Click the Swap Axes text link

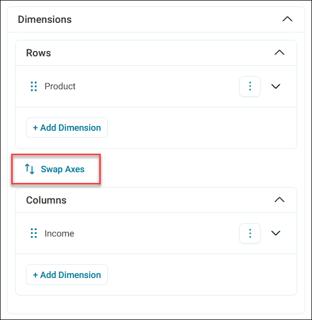pos(63,169)
